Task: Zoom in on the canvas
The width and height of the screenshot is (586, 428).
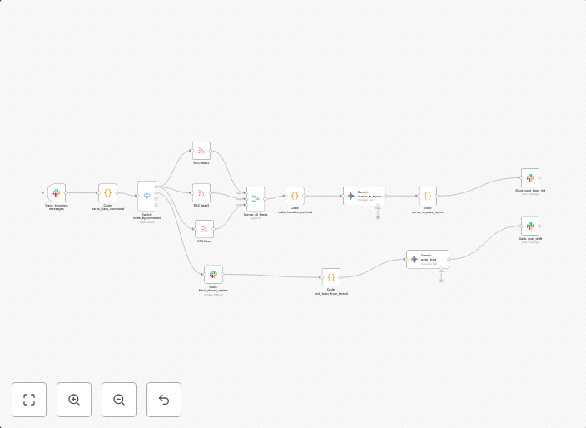Action: (74, 400)
